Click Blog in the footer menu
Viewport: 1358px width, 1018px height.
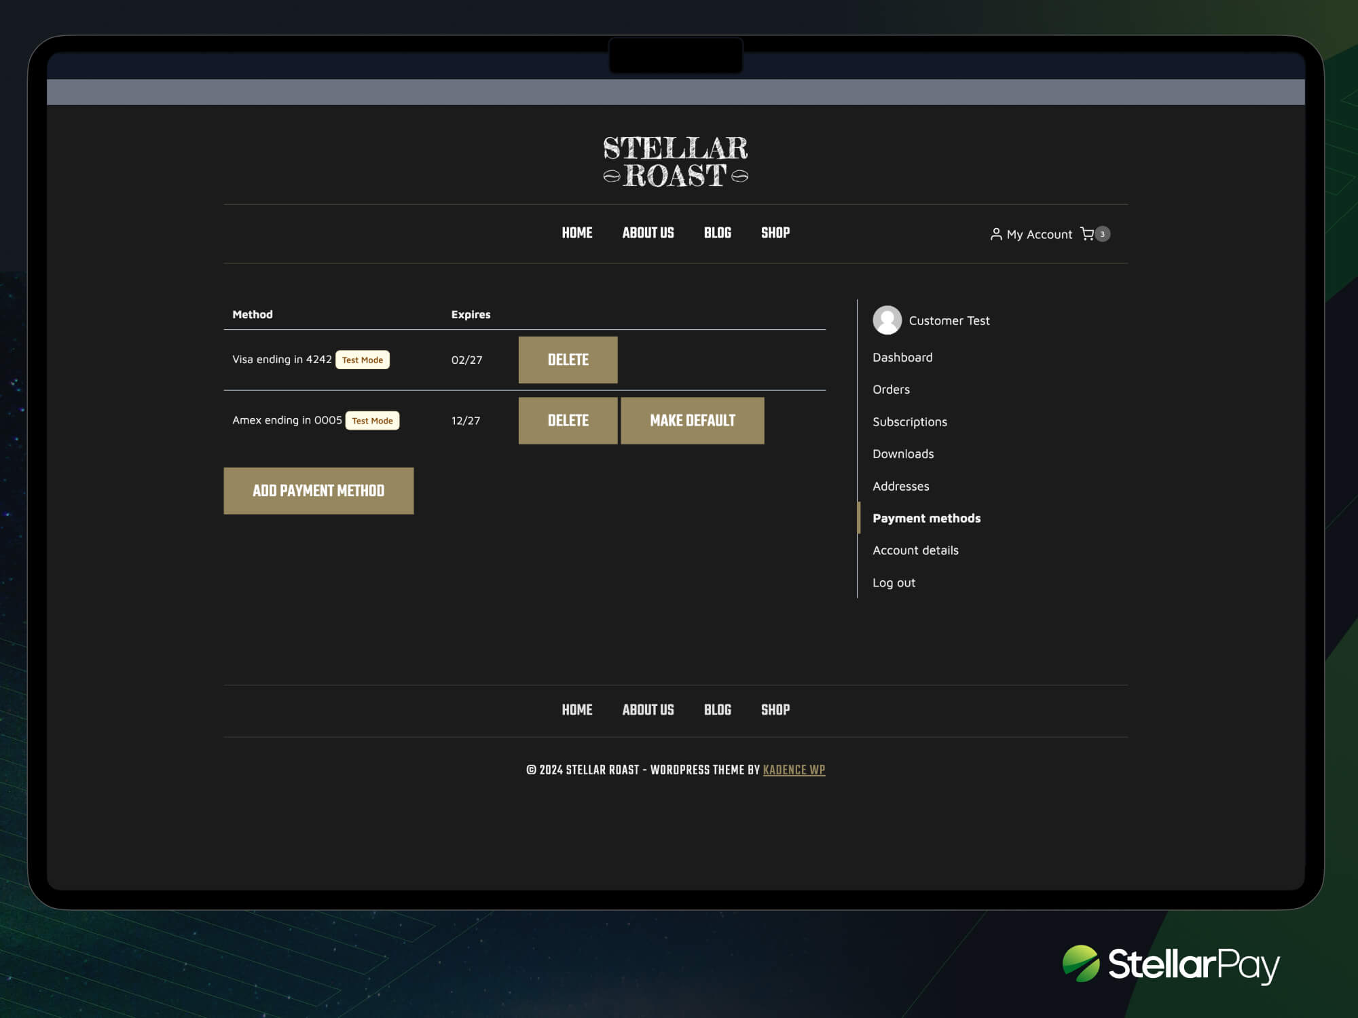tap(717, 710)
